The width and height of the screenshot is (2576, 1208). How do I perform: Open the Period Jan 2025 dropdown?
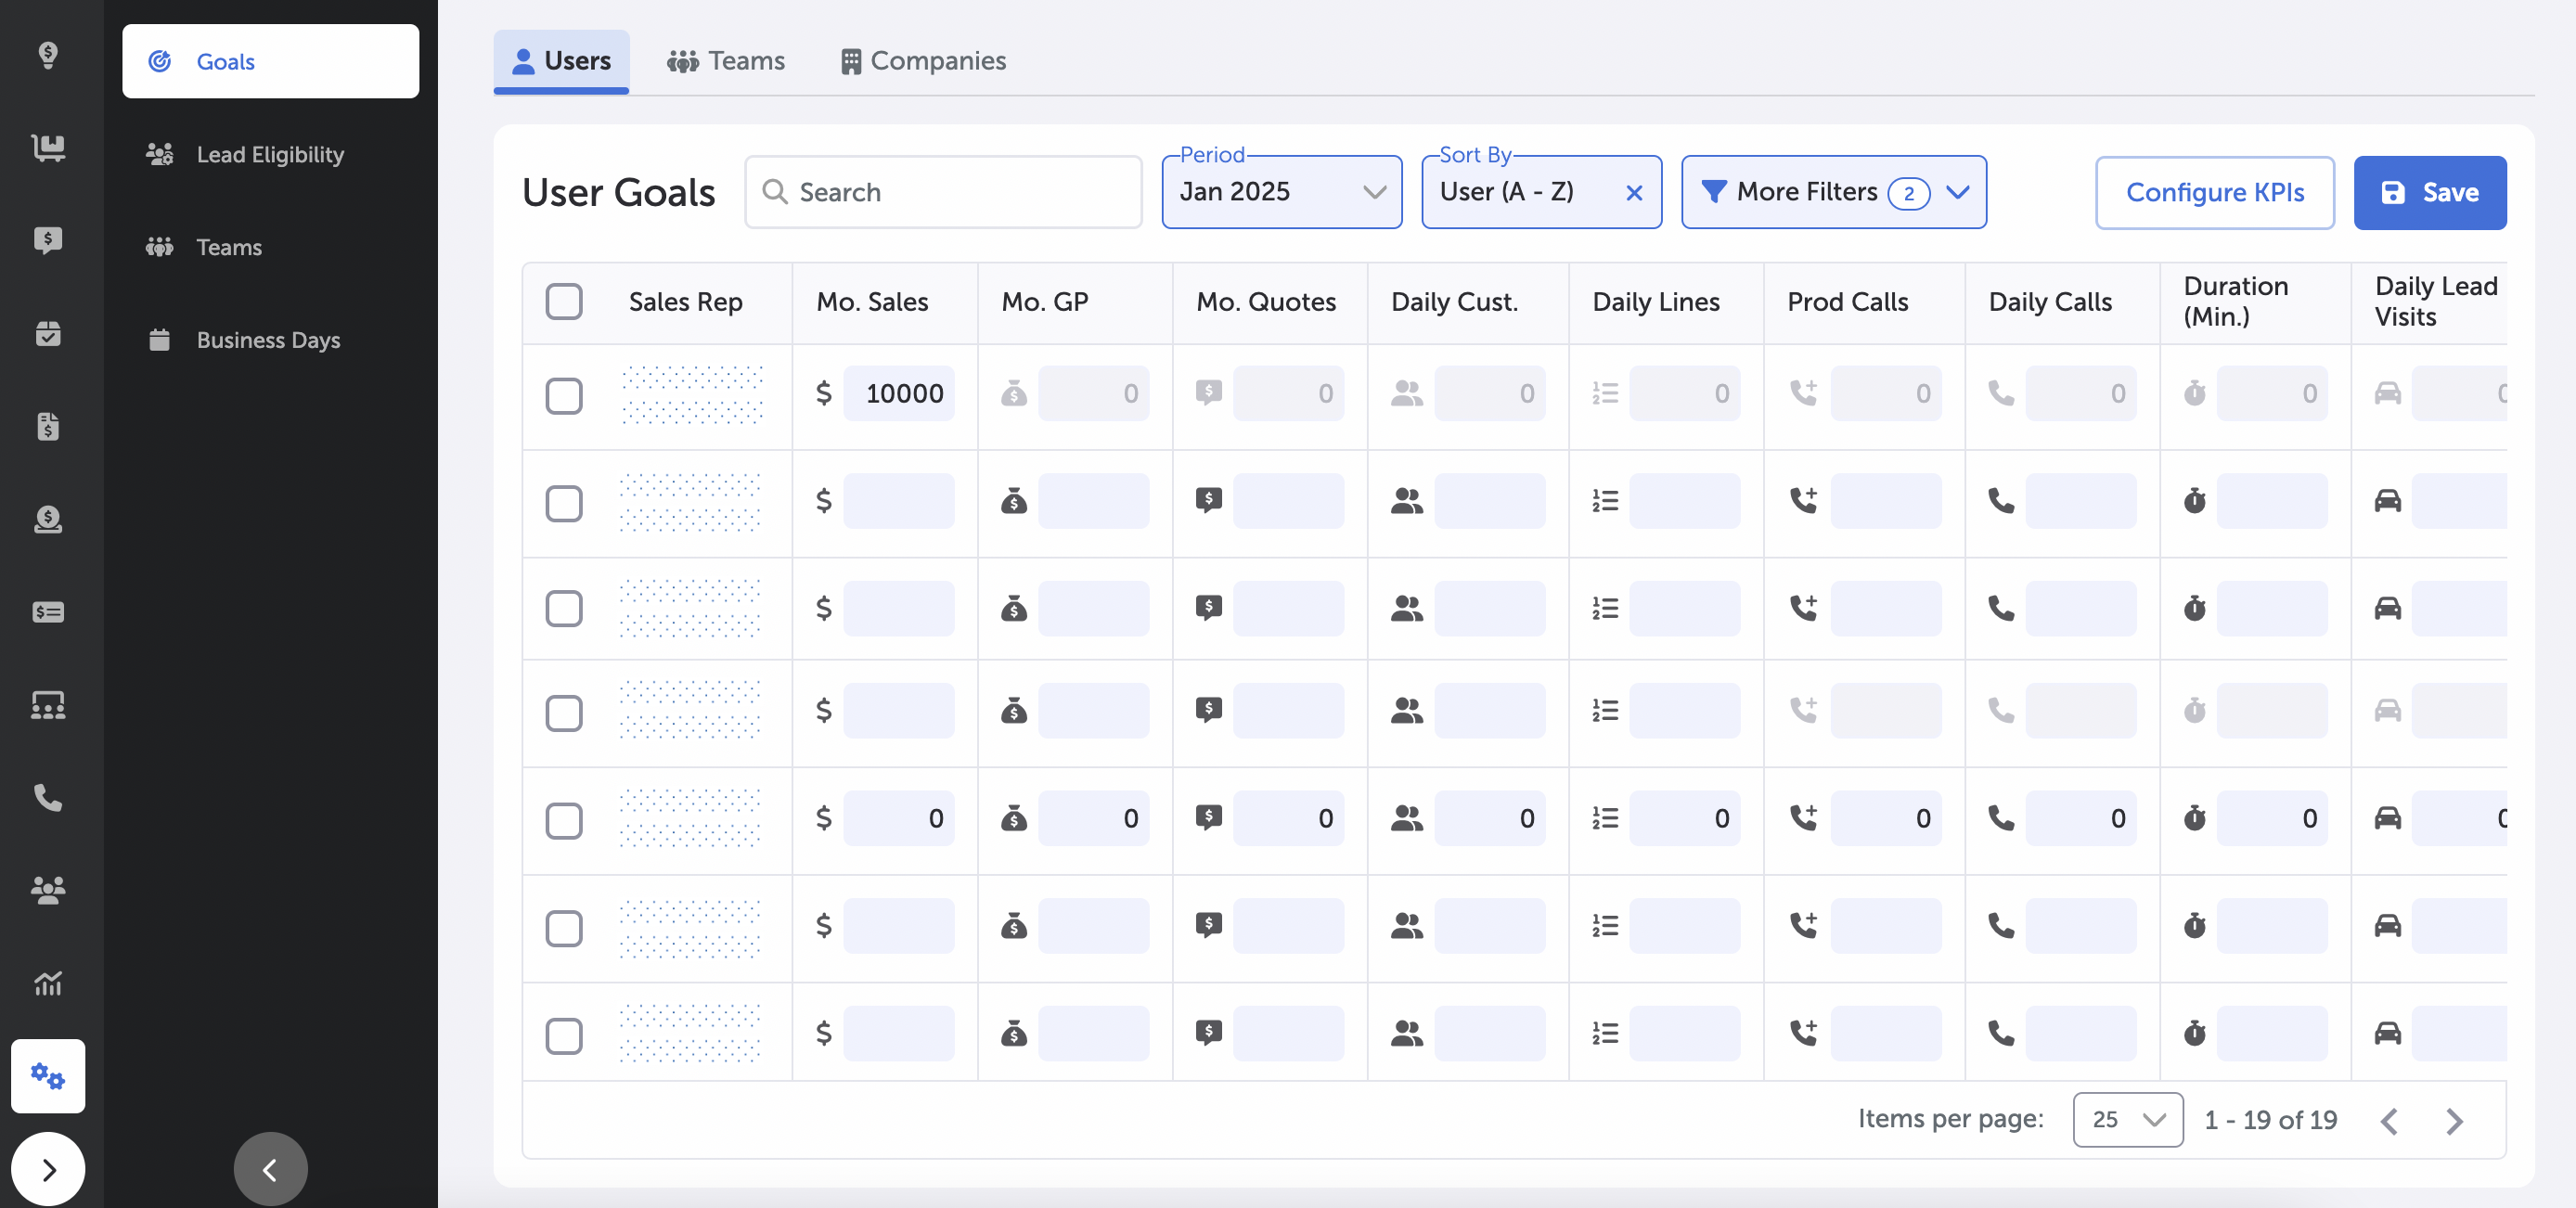(x=1281, y=192)
